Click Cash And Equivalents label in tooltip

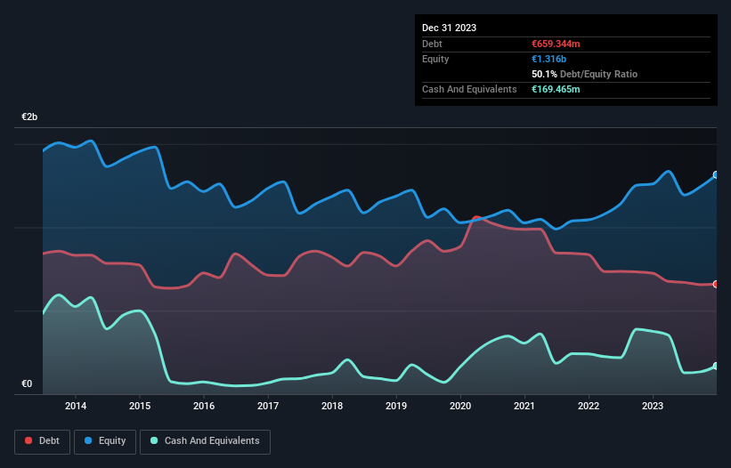click(469, 89)
